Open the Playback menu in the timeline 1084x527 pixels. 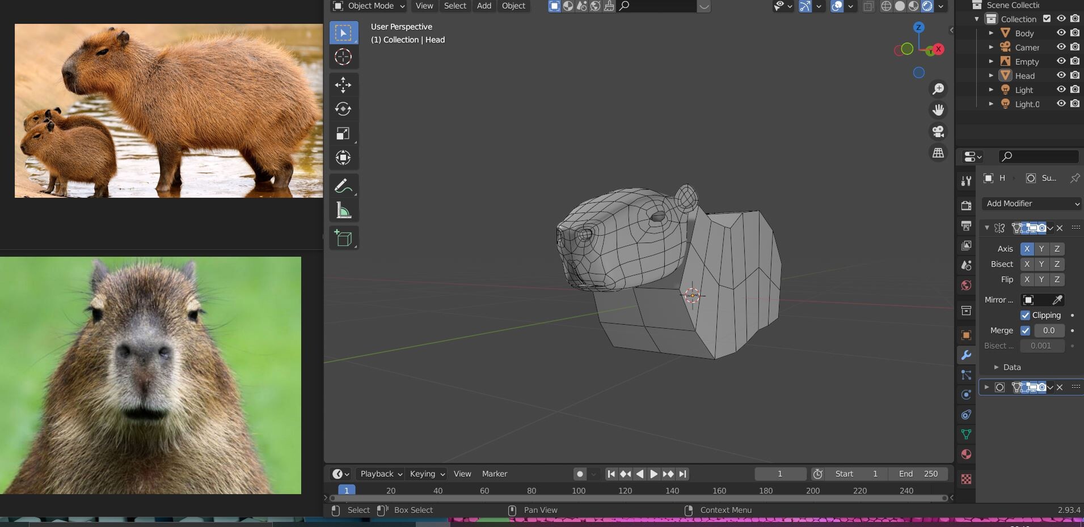coord(378,474)
